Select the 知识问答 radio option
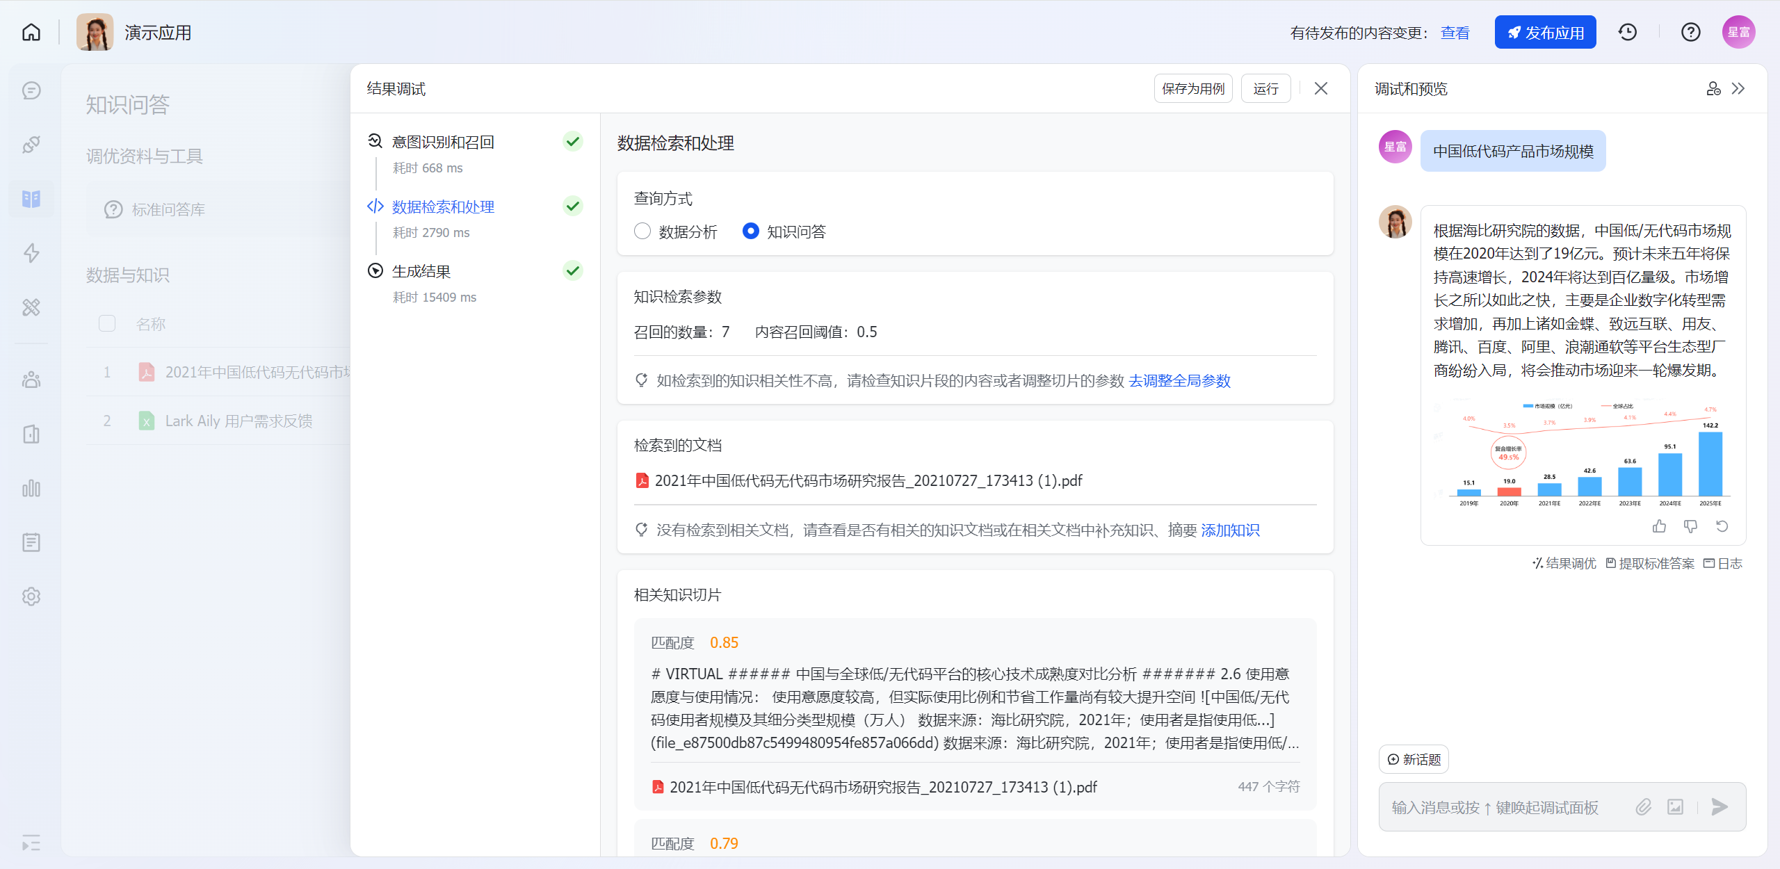This screenshot has width=1780, height=869. 750,231
